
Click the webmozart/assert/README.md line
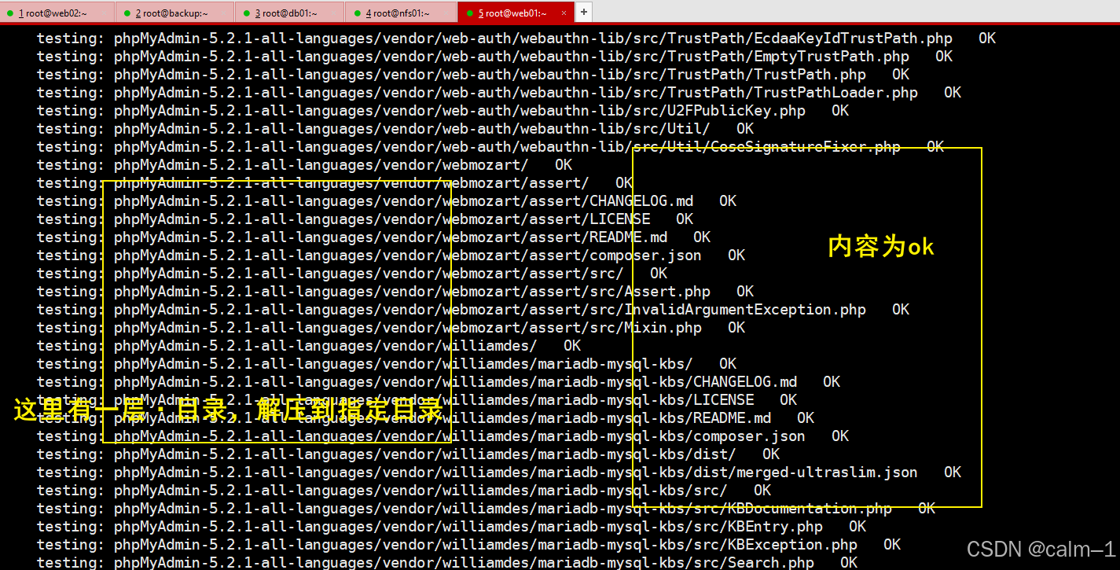(373, 237)
